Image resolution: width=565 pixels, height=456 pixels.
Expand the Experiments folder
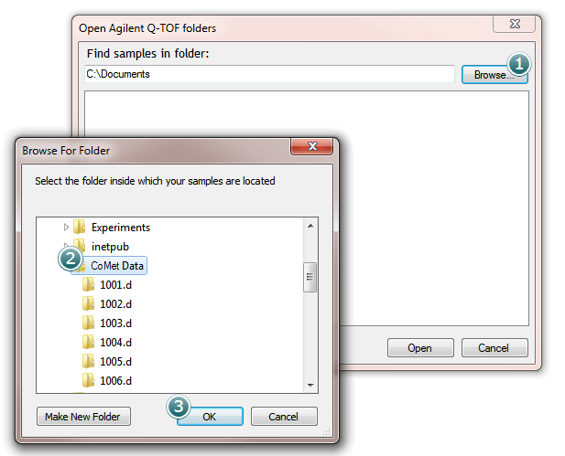point(66,227)
